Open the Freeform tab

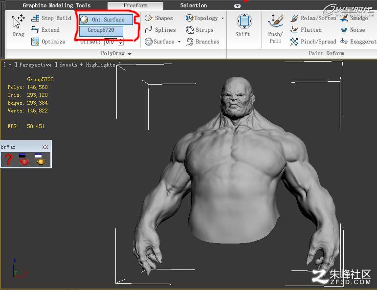tap(135, 5)
